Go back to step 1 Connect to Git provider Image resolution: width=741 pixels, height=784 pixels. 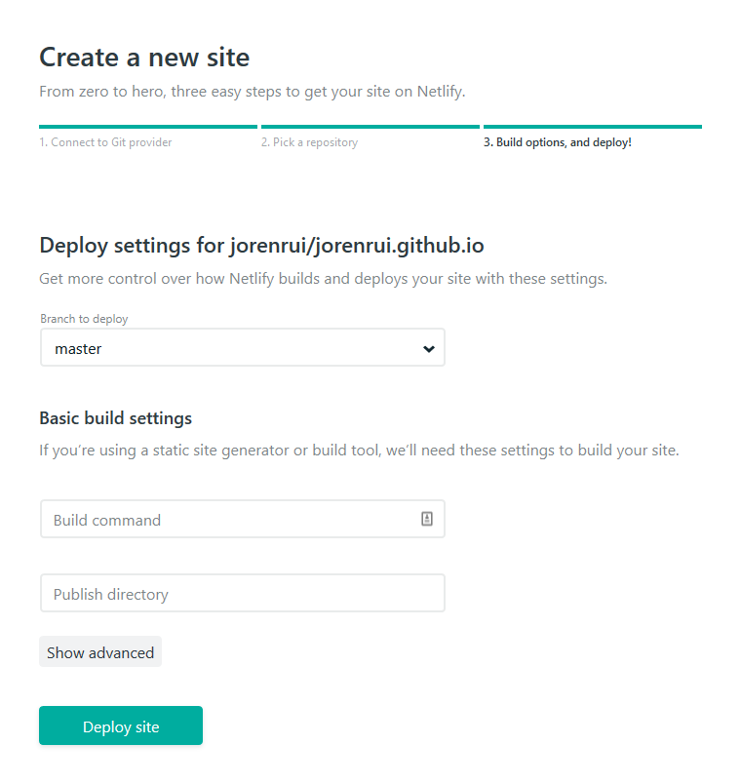(x=105, y=142)
